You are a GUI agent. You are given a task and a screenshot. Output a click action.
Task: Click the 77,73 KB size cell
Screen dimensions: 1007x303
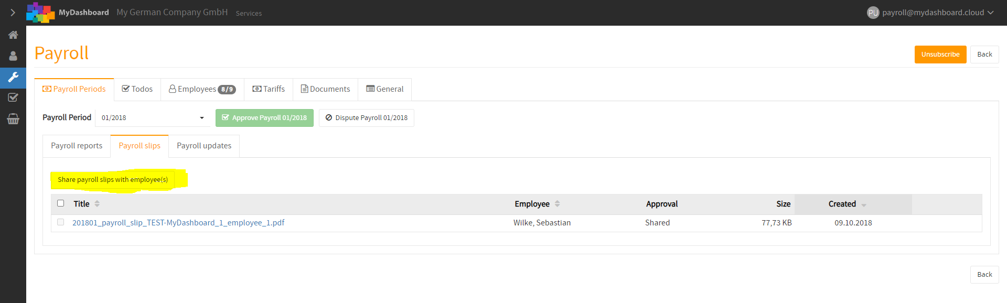[777, 223]
